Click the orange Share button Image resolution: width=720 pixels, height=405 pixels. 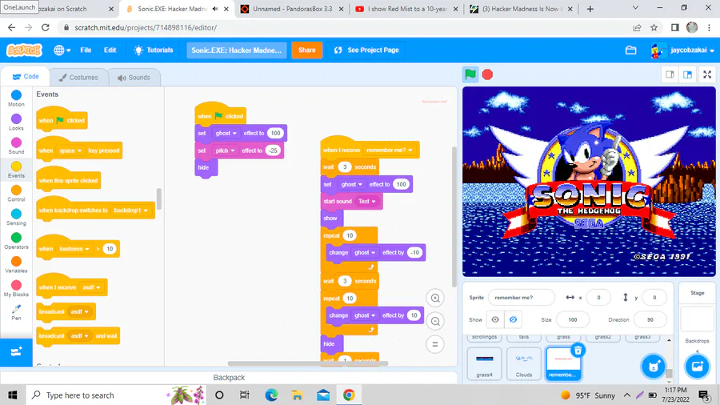tap(306, 50)
